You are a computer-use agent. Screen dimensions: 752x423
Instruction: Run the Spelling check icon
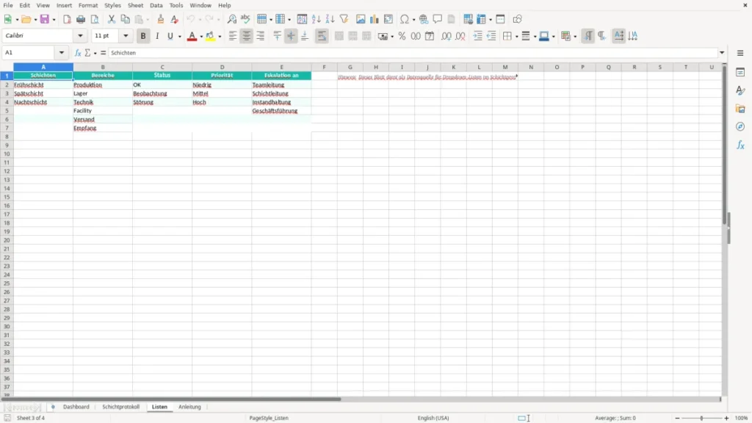pos(245,19)
